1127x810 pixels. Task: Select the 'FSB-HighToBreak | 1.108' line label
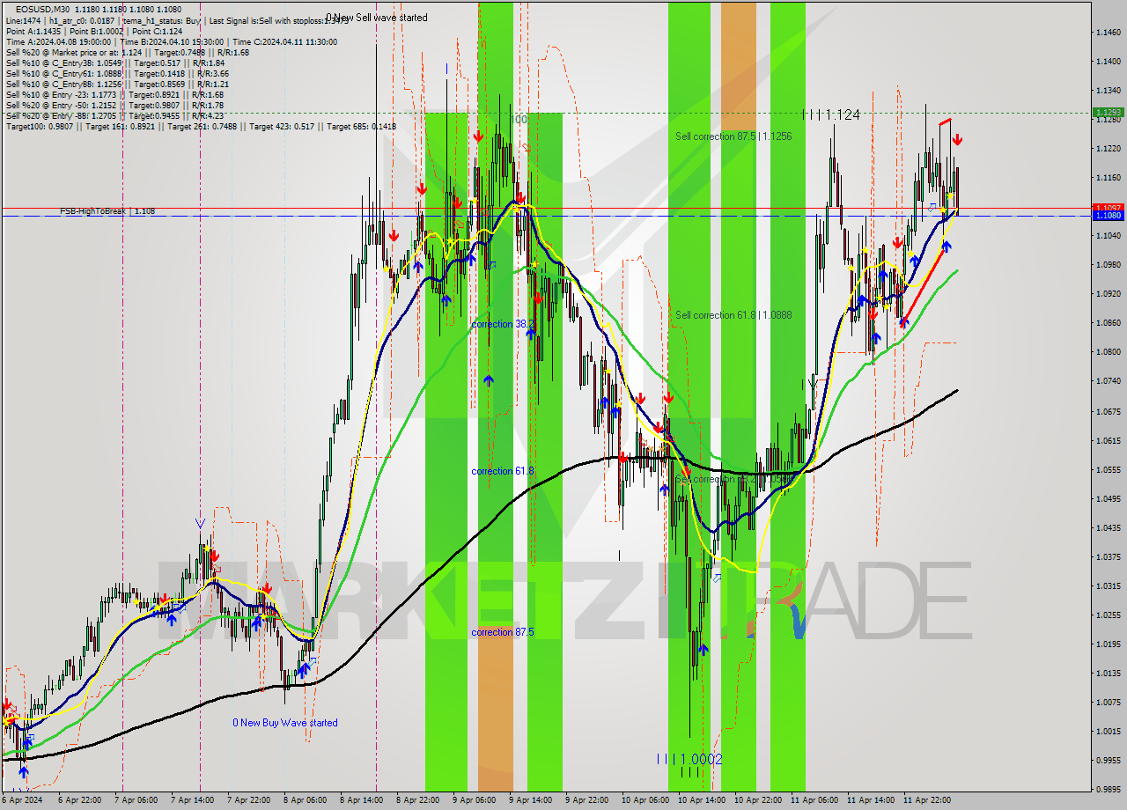[x=107, y=211]
